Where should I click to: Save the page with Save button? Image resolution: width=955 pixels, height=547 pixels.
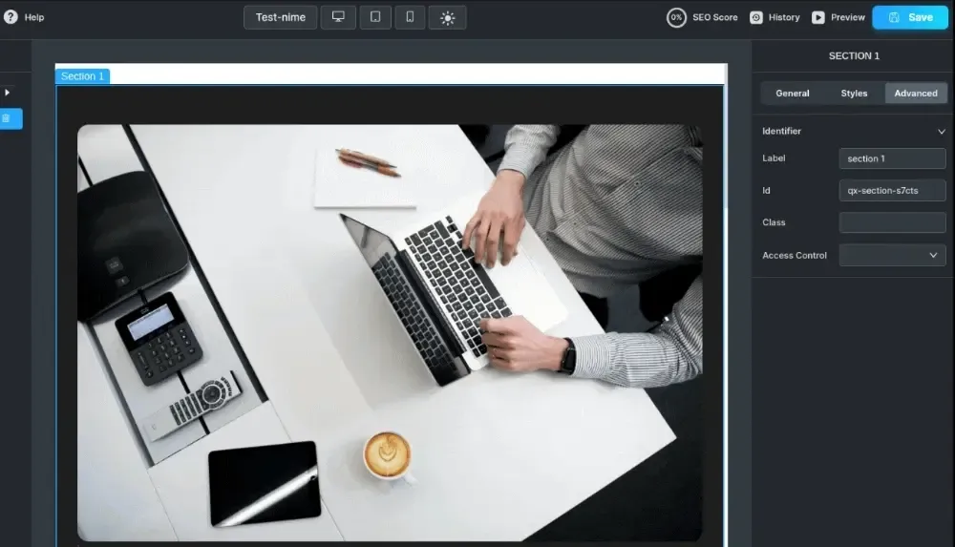910,18
